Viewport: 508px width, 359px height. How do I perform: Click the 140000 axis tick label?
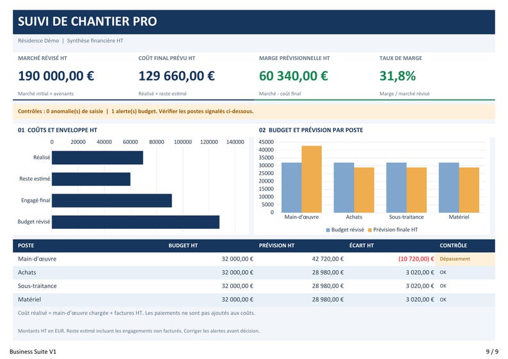[235, 142]
